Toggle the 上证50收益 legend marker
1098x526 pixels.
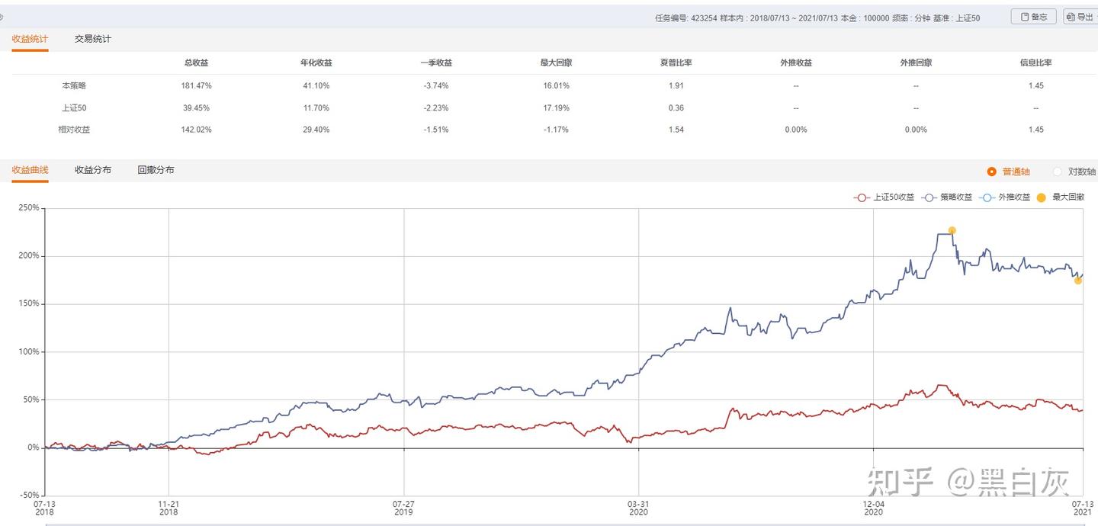(x=861, y=197)
